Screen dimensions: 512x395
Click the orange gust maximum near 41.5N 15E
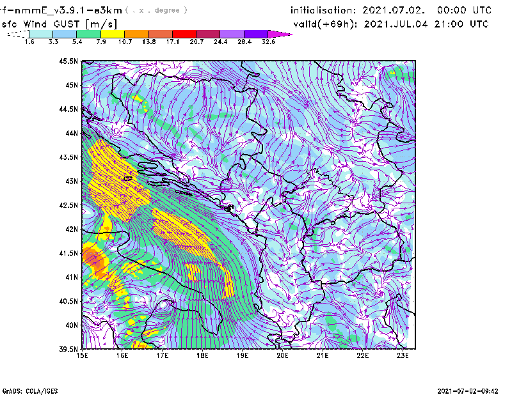(93, 259)
